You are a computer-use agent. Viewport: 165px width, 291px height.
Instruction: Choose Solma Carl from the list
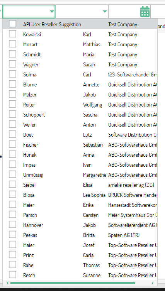pos(80,74)
